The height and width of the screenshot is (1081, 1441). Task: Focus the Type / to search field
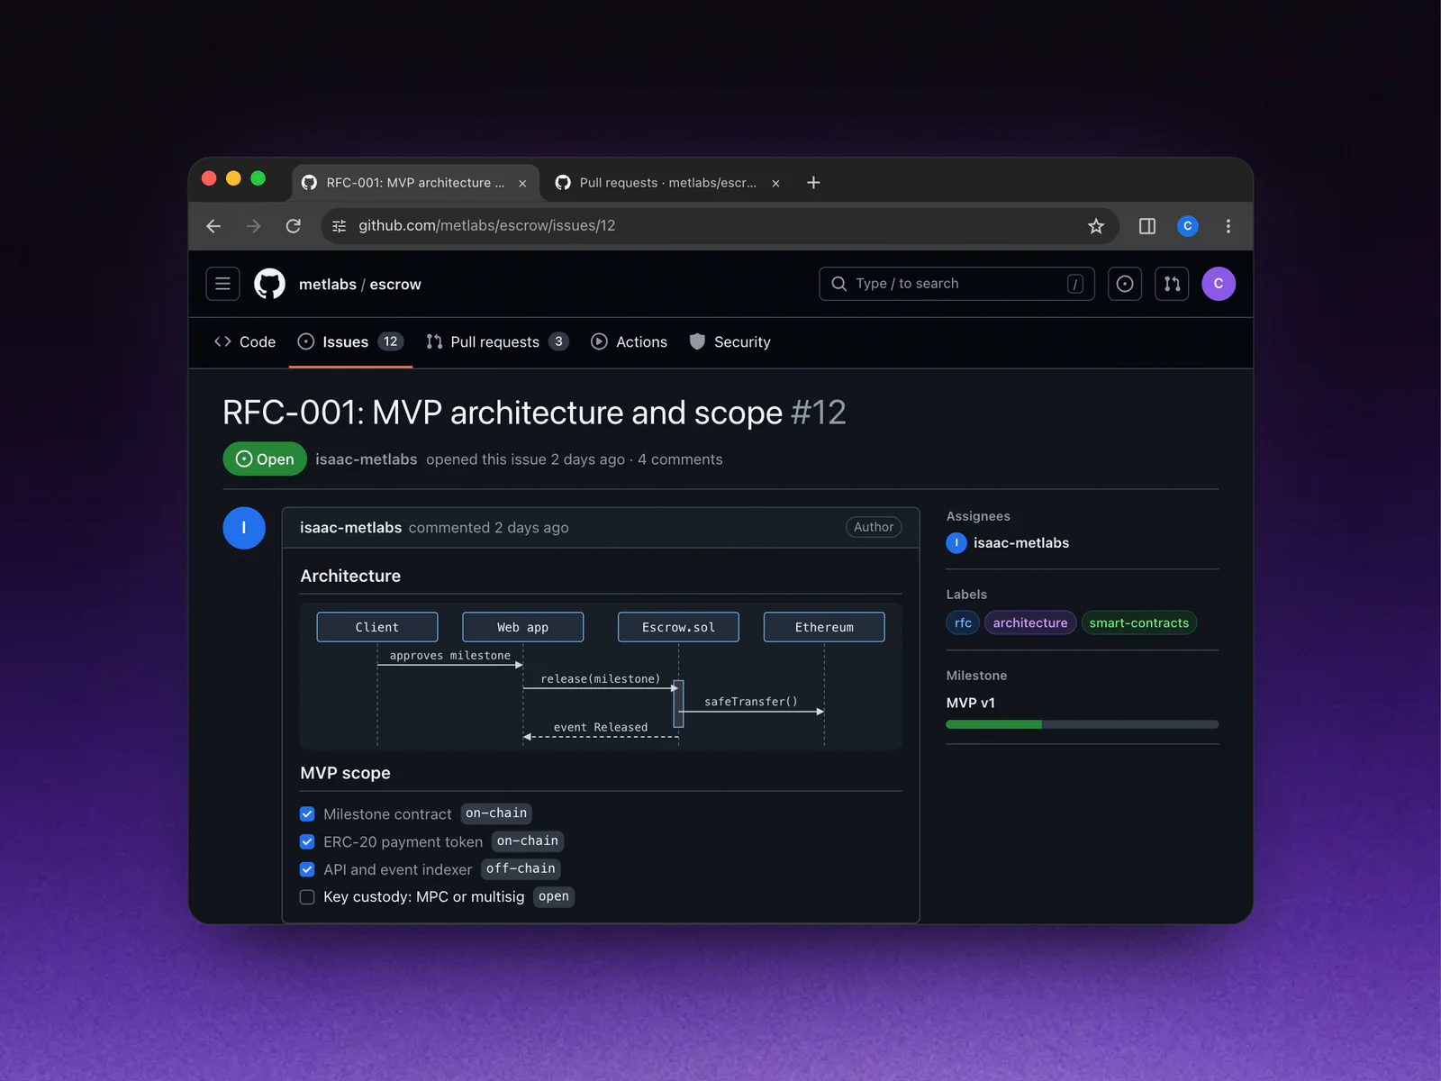click(956, 284)
